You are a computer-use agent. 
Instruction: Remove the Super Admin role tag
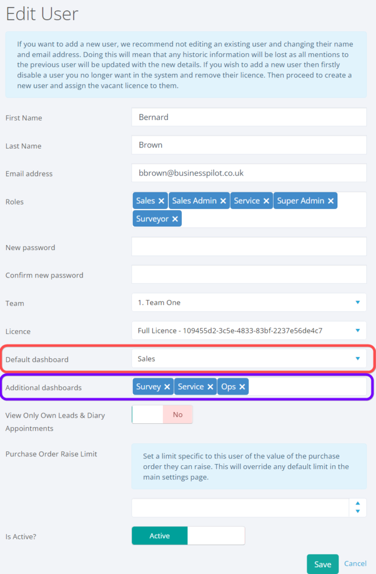coord(331,201)
